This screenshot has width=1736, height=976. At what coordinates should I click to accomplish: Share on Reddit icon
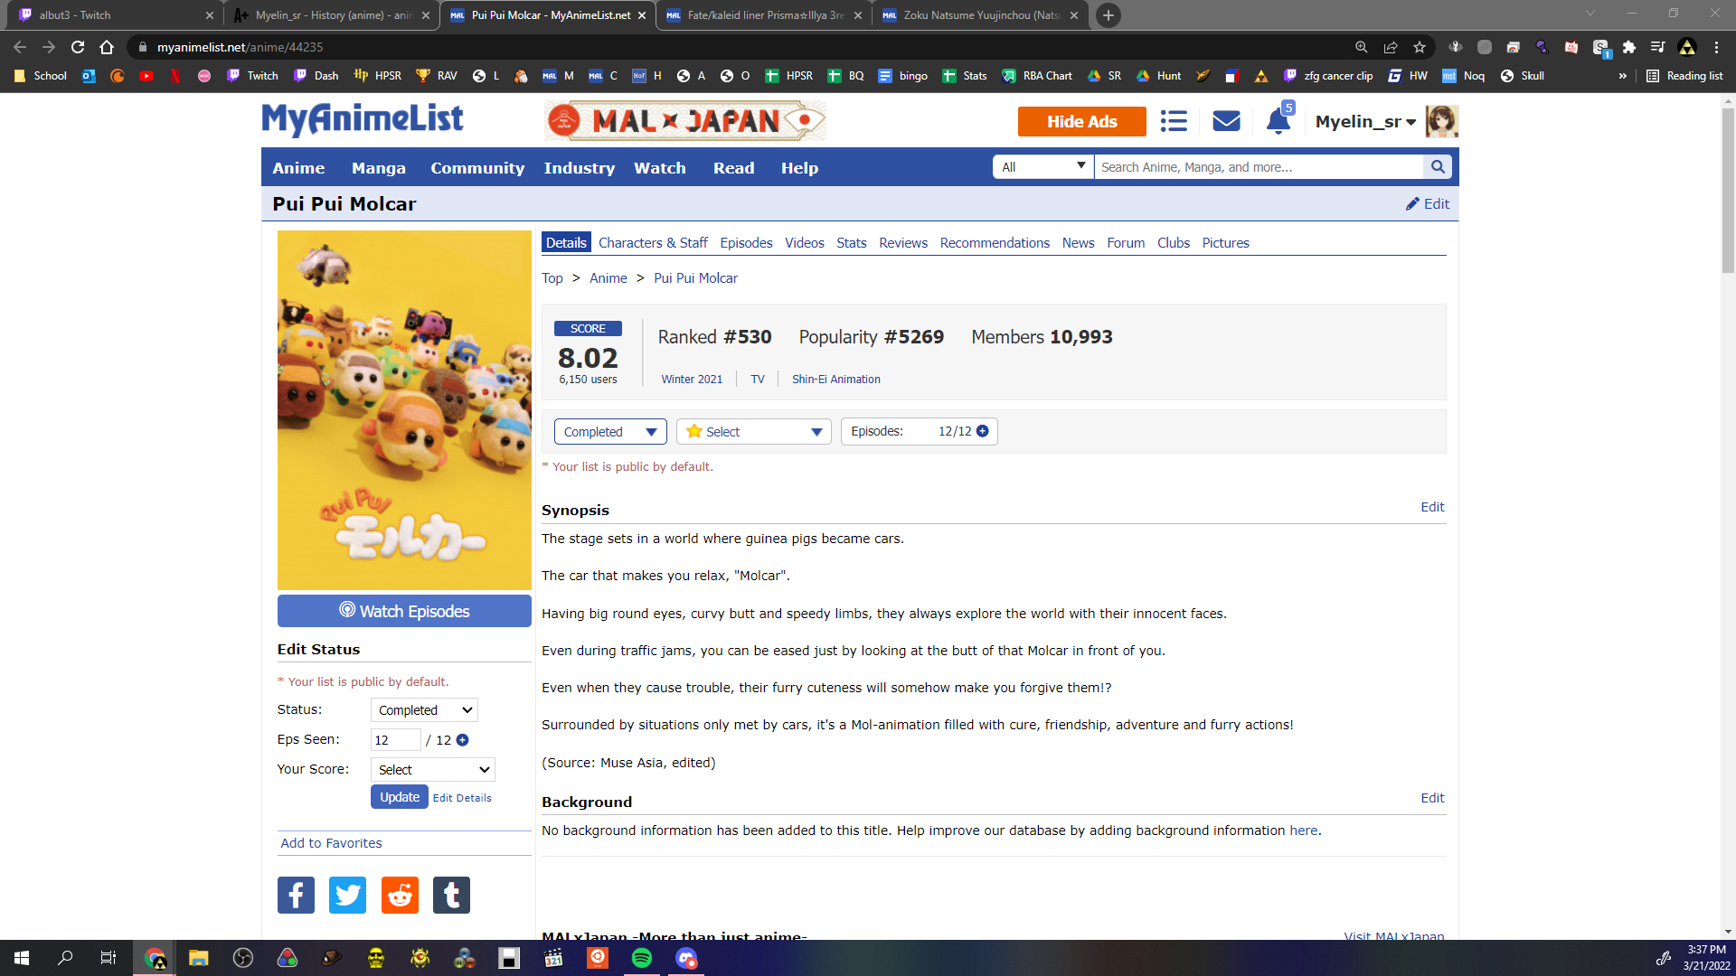(x=400, y=896)
